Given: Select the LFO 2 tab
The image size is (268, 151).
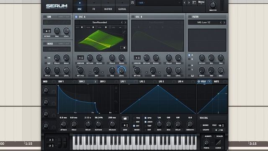Looking at the screenshot, I should click(148, 81).
